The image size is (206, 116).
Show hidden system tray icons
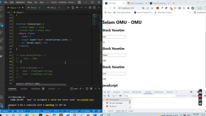pos(181,115)
